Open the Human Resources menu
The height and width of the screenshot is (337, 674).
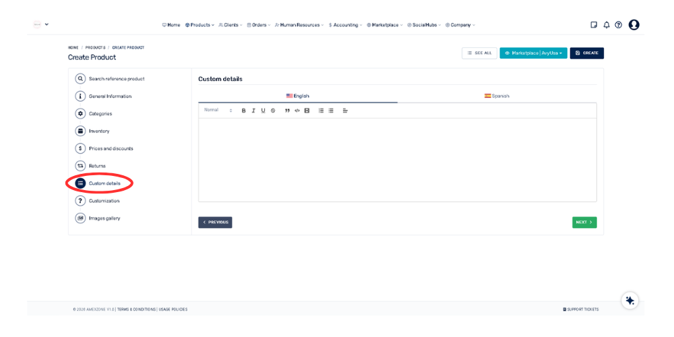point(299,25)
